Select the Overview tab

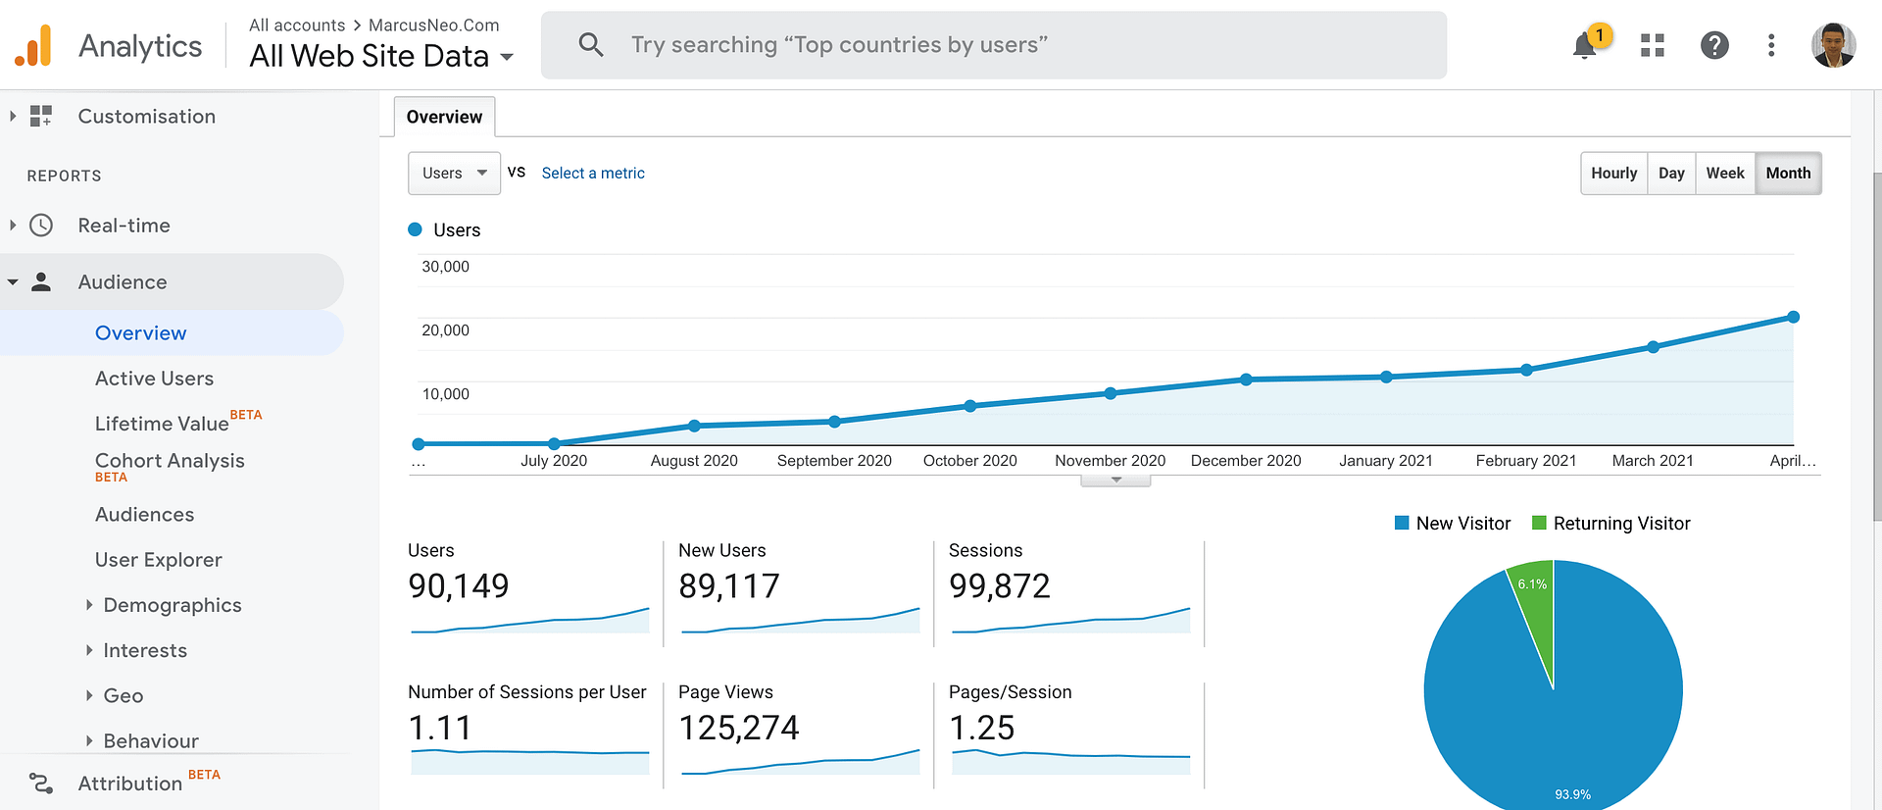pos(444,117)
